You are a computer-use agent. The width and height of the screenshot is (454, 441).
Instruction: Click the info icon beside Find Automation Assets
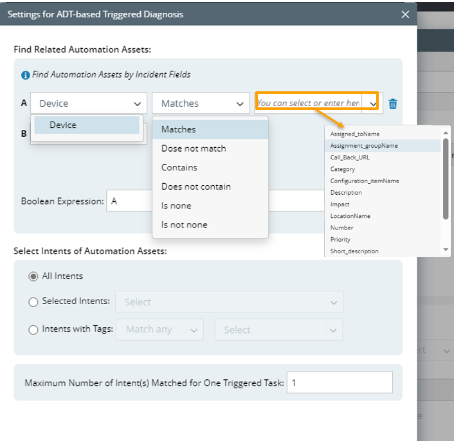pos(26,75)
